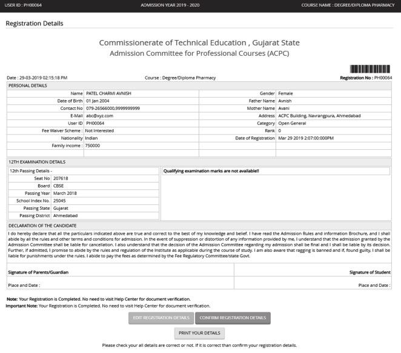Click Fee Waiver Scheme value Not Interested
Screen dimensions: 401x353
tap(99, 130)
